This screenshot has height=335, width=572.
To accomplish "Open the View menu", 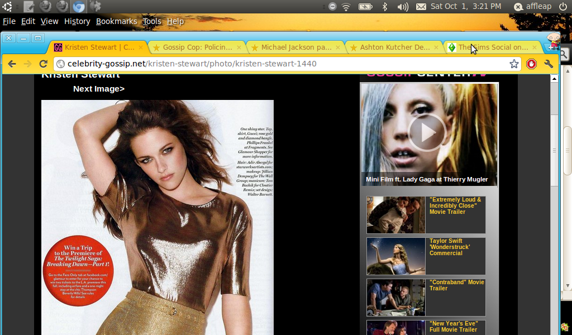I will click(49, 22).
